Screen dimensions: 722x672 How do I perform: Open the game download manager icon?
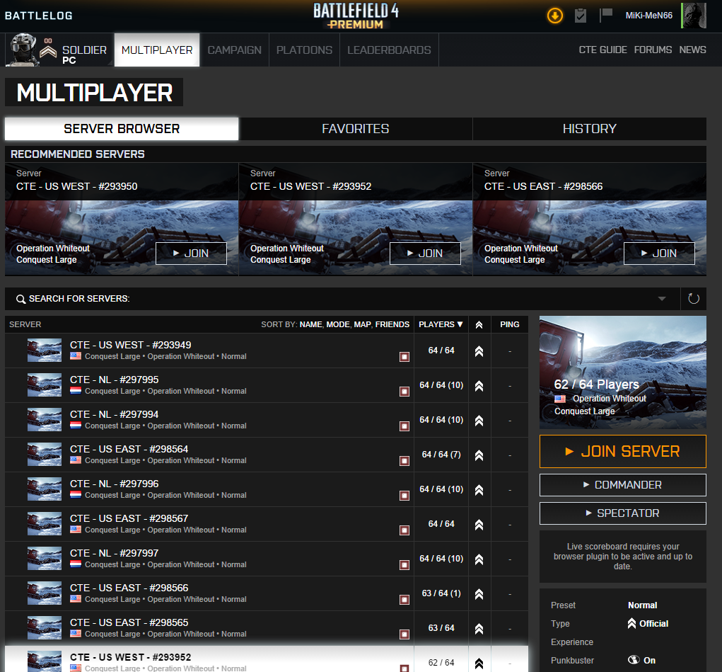pyautogui.click(x=555, y=16)
